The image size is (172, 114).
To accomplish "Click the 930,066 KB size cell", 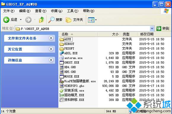I will (x=110, y=86).
